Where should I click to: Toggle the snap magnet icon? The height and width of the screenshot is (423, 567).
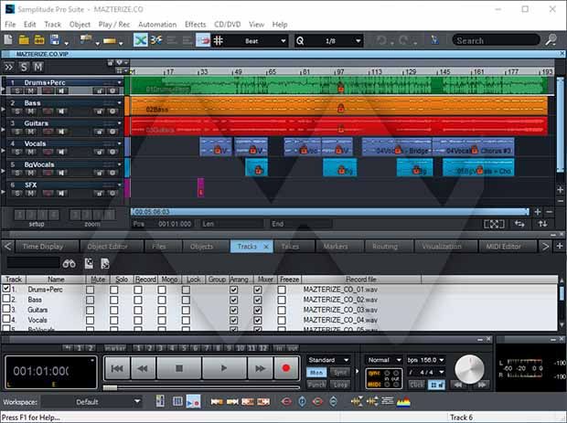[x=203, y=40]
